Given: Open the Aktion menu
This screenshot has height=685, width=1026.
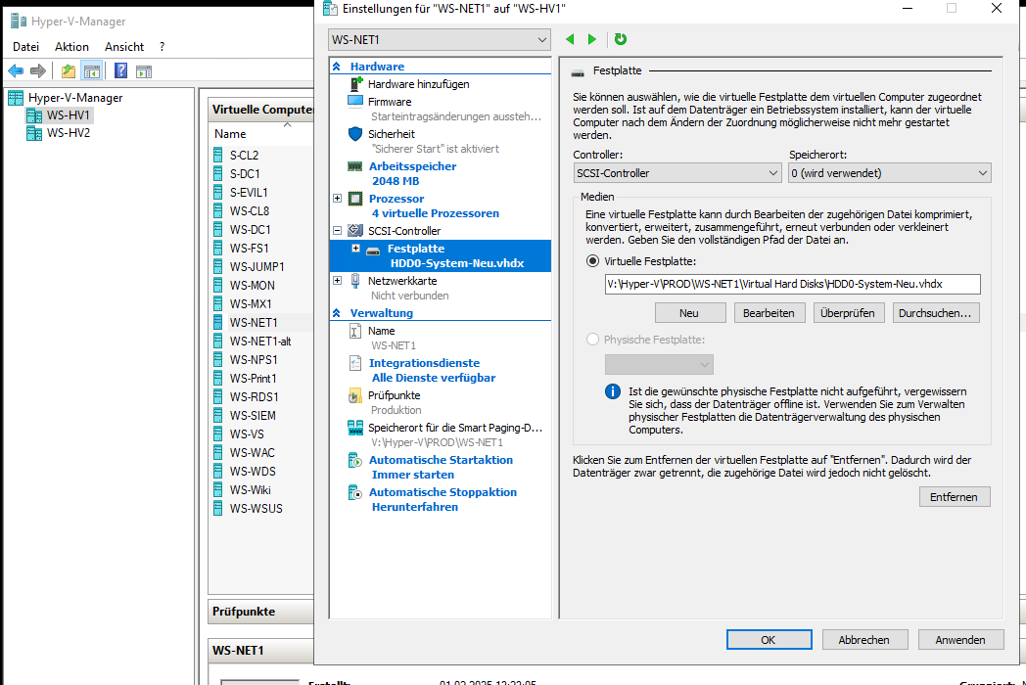Looking at the screenshot, I should (72, 46).
